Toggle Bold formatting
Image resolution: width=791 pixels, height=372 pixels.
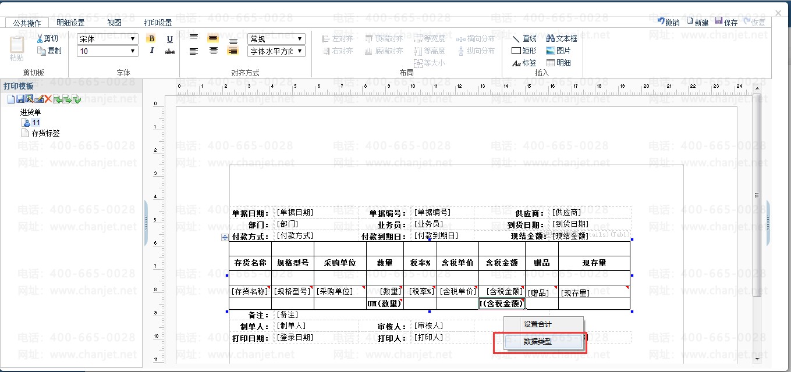(x=151, y=39)
